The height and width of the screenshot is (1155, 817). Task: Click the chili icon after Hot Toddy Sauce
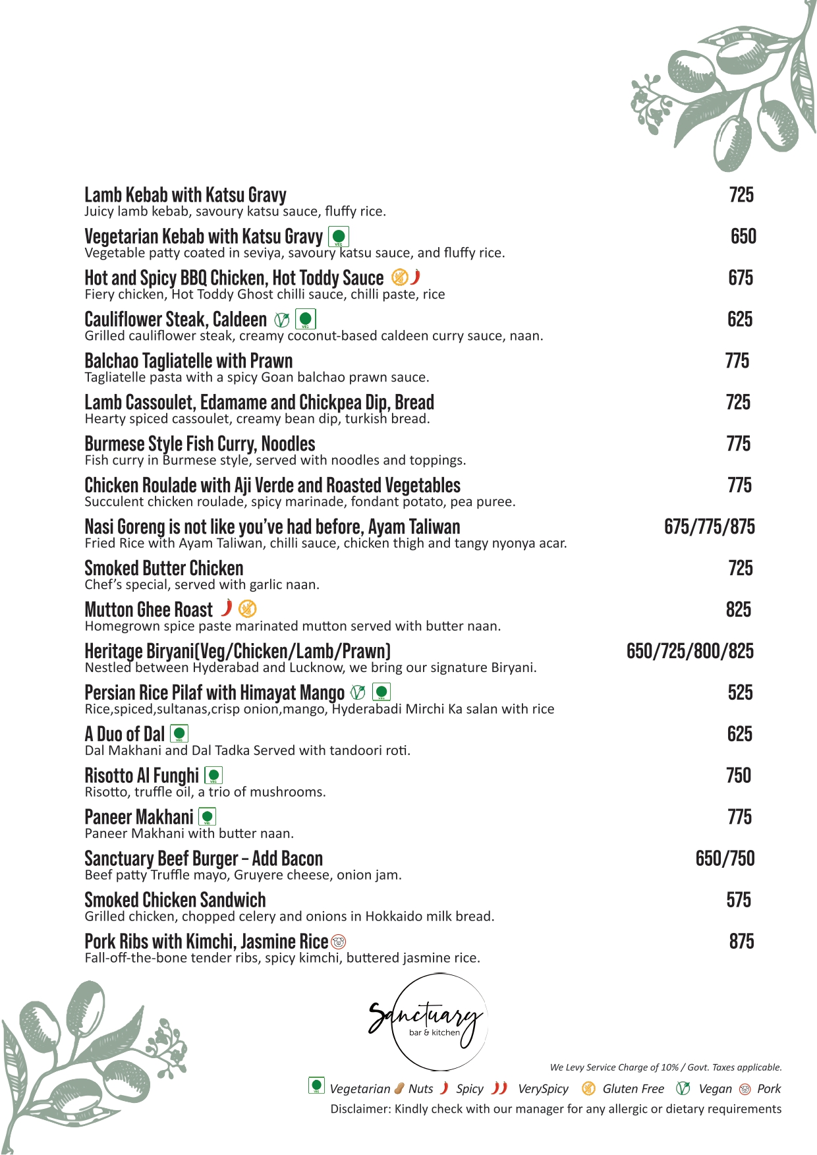tap(416, 277)
